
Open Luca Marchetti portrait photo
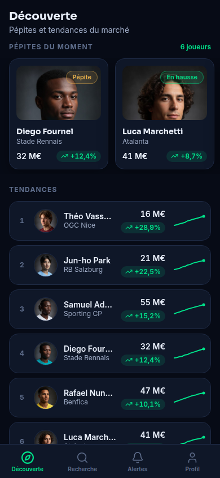coord(165,93)
